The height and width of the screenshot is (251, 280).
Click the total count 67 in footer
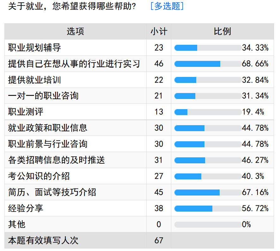click(159, 241)
